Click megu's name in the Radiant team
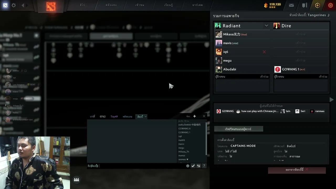The image size is (336, 189). [227, 61]
